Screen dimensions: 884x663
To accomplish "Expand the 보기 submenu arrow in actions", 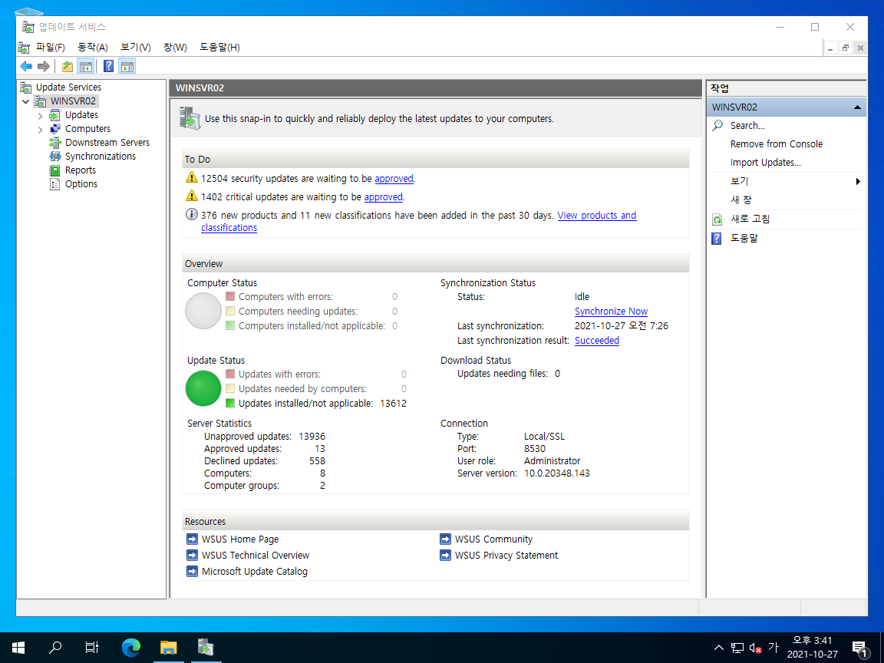I will (x=857, y=181).
